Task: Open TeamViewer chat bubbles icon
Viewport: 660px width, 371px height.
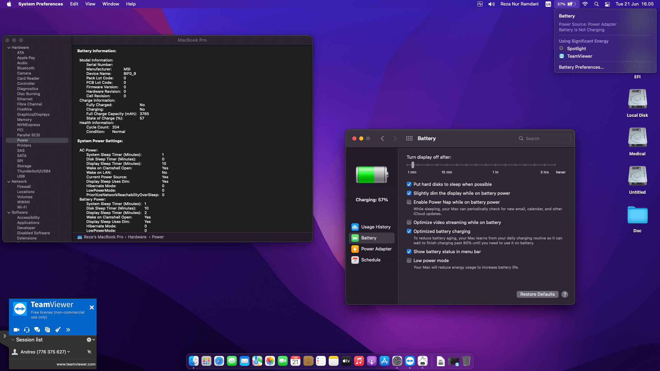Action: coord(37,330)
